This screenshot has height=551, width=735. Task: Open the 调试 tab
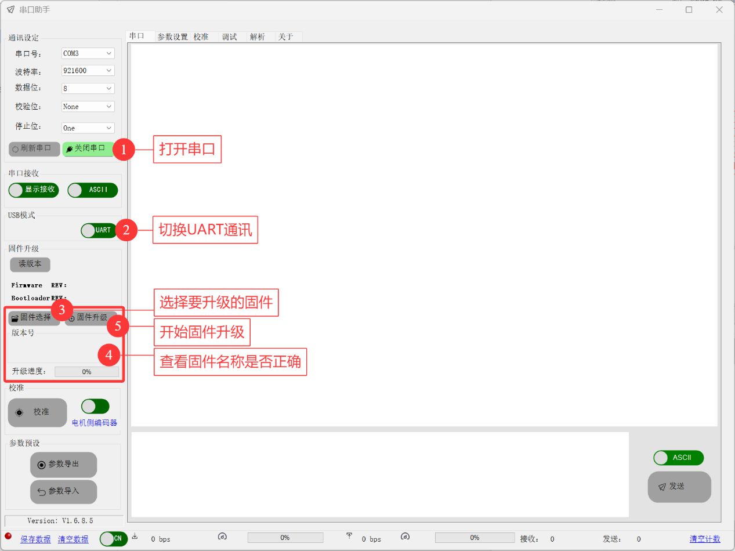229,37
